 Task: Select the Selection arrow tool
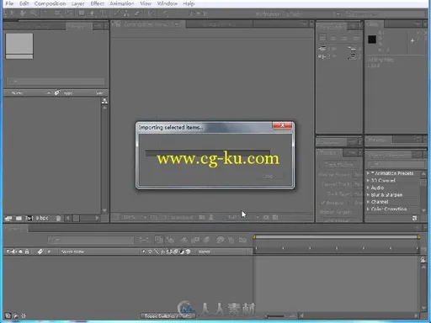click(x=13, y=13)
